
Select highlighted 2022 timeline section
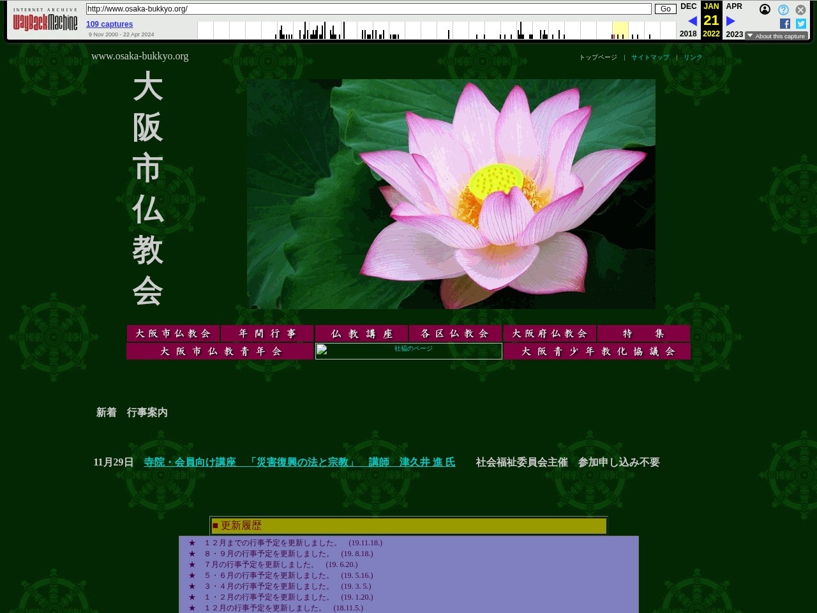pyautogui.click(x=620, y=30)
